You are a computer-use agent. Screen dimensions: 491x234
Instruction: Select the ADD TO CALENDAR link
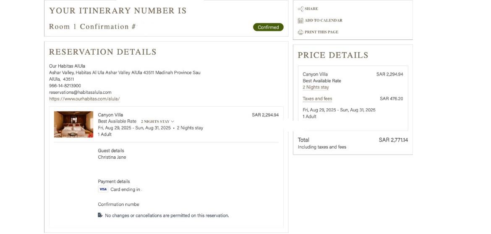coord(323,21)
